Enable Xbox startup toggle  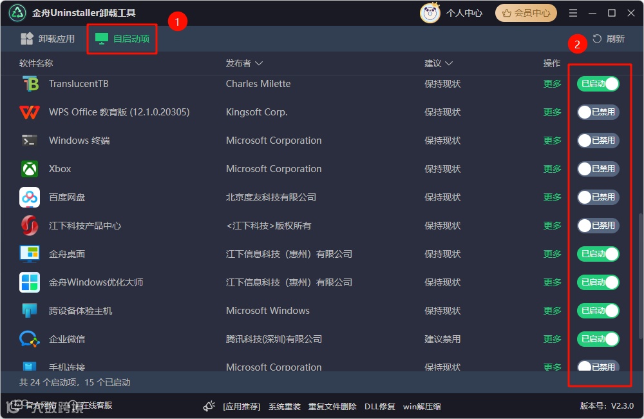pyautogui.click(x=598, y=169)
